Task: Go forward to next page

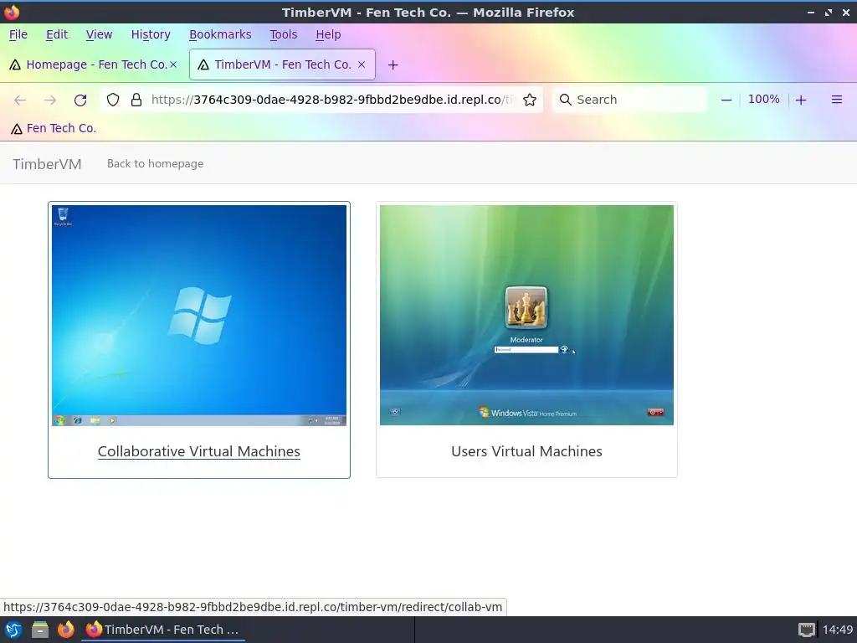Action: pos(50,100)
